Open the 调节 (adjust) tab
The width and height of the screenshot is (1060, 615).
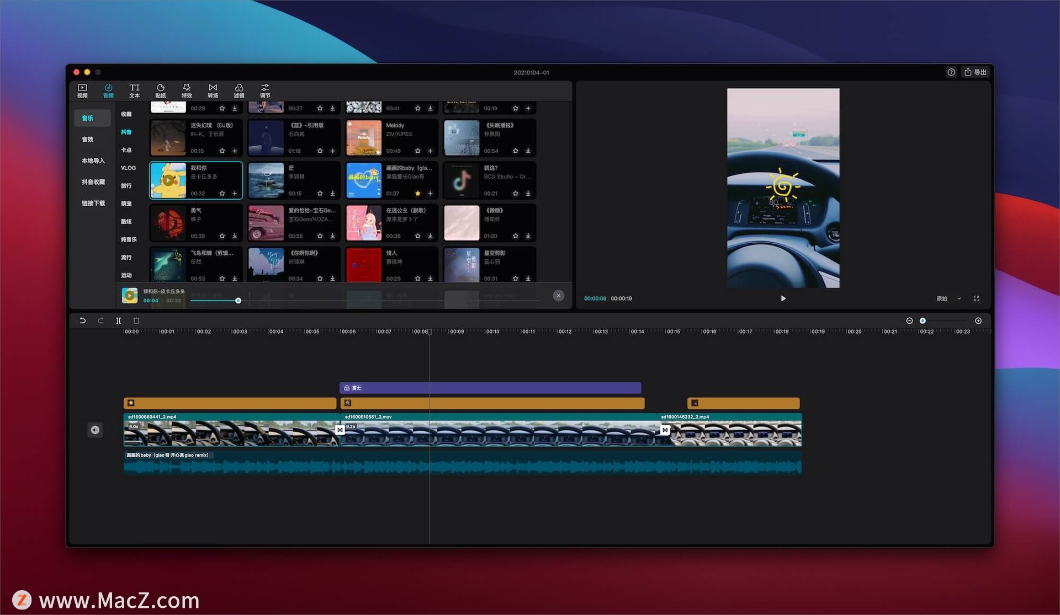click(265, 91)
